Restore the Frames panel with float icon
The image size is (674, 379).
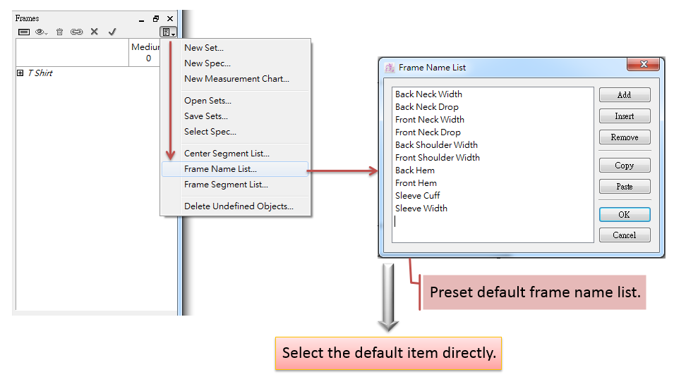pos(156,19)
